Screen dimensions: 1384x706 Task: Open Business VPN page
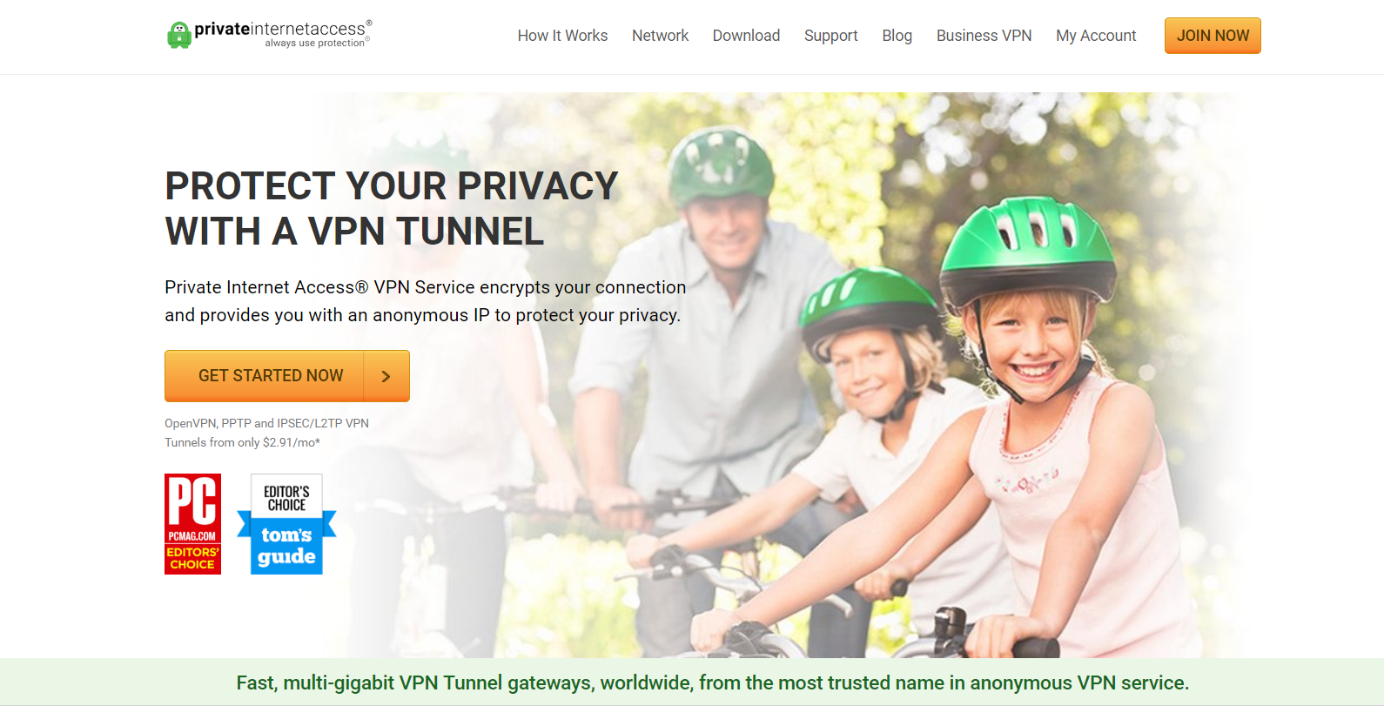[x=984, y=36]
